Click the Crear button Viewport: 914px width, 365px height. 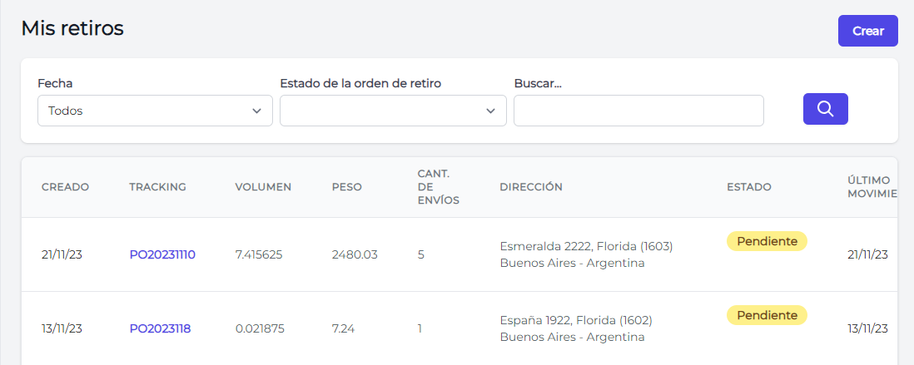(867, 31)
